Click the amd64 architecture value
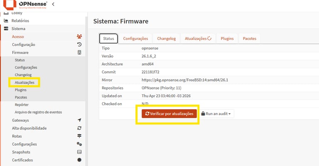The width and height of the screenshot is (319, 166). [x=147, y=64]
